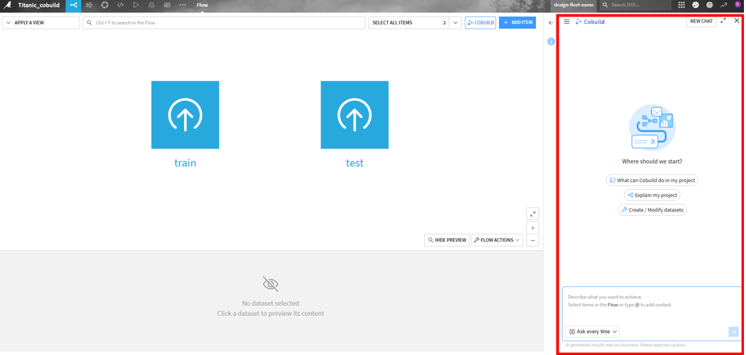Close the Cobuild panel
Image resolution: width=746 pixels, height=355 pixels.
point(737,21)
